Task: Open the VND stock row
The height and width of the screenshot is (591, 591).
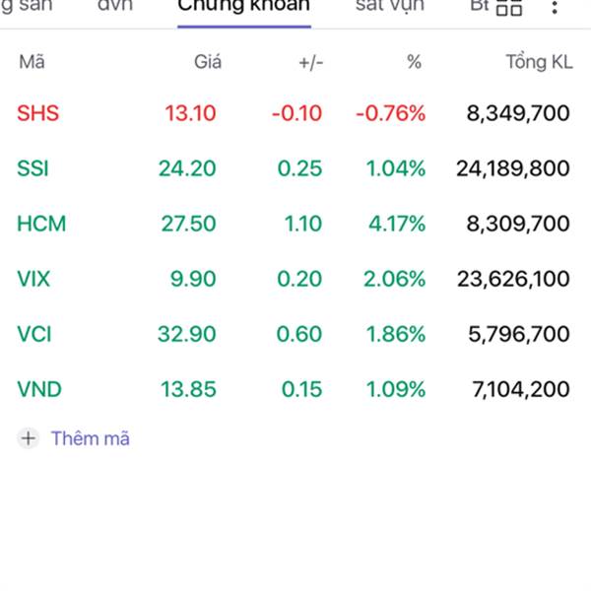Action: click(x=294, y=389)
